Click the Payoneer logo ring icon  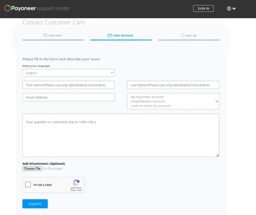(x=7, y=8)
